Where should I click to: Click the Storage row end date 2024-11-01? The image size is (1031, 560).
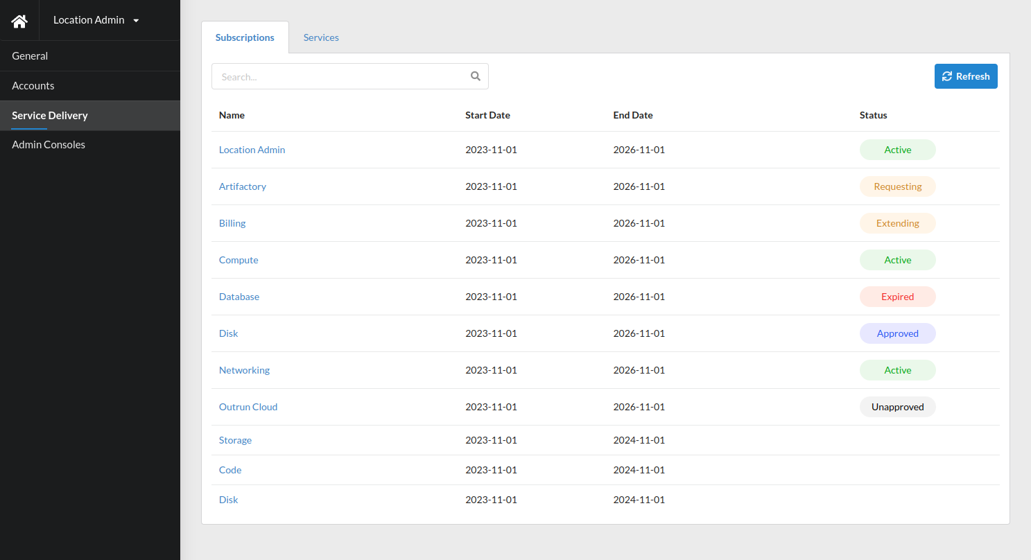[x=639, y=440]
